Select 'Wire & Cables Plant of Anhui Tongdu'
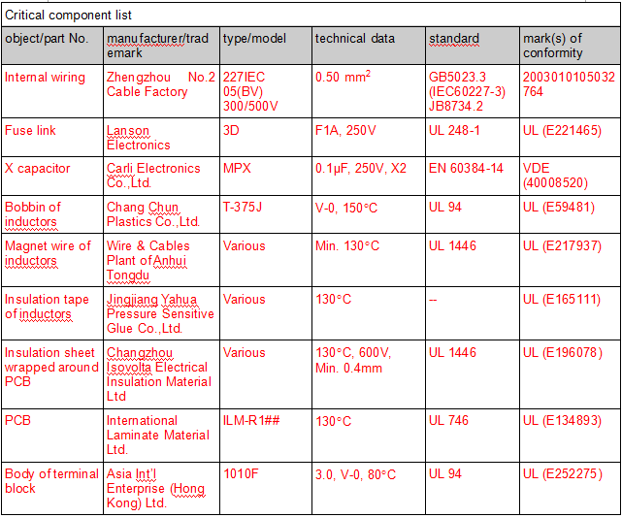Viewport: 622px width, 518px height. 161,260
